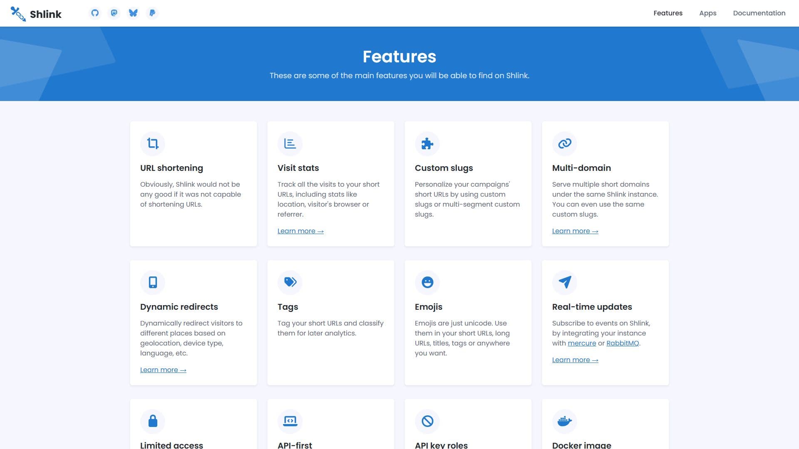Click Learn more under Visit stats

[300, 231]
